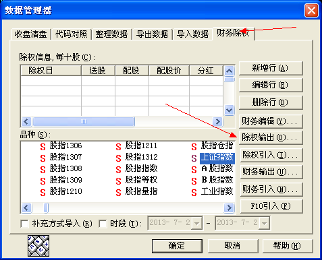The height and width of the screenshot is (260, 322).
Task: Enable the 补充方式导入 checkbox
Action: (24, 224)
